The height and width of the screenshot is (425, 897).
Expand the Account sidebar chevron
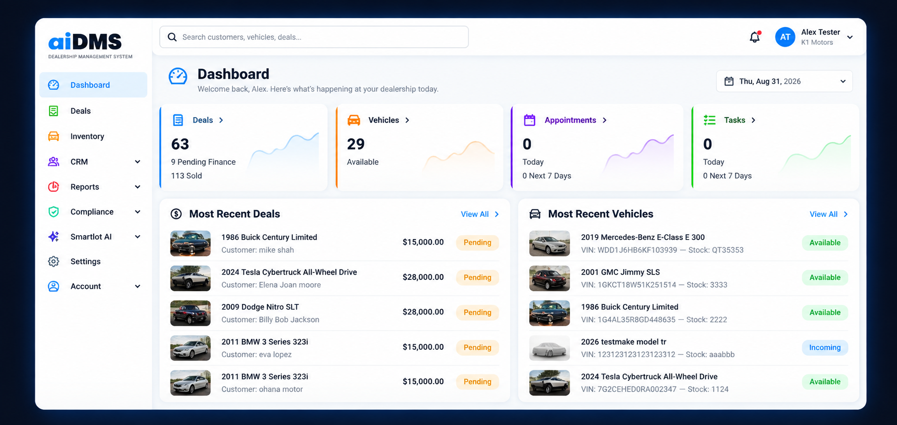(137, 286)
